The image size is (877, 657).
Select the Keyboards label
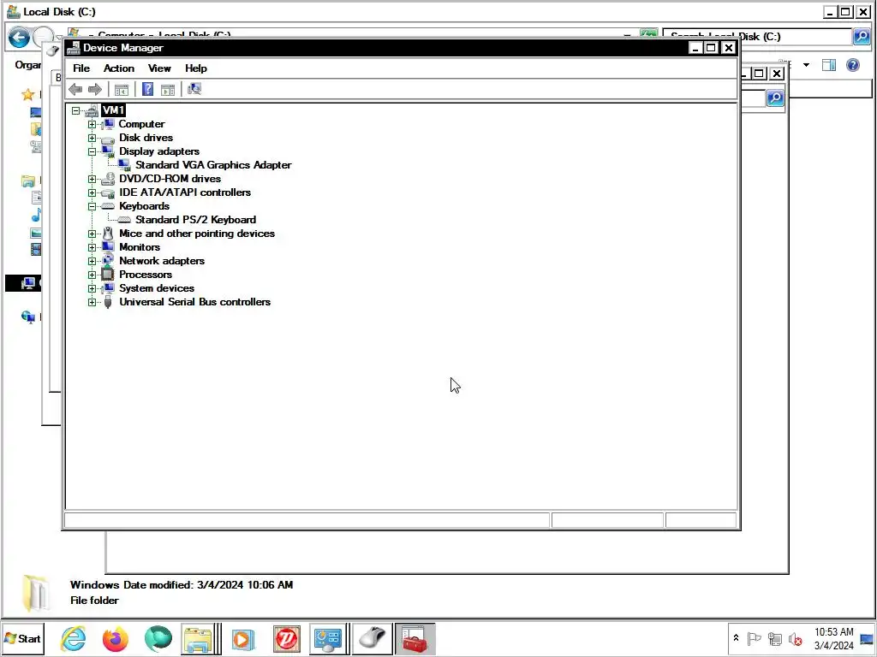pyautogui.click(x=144, y=206)
